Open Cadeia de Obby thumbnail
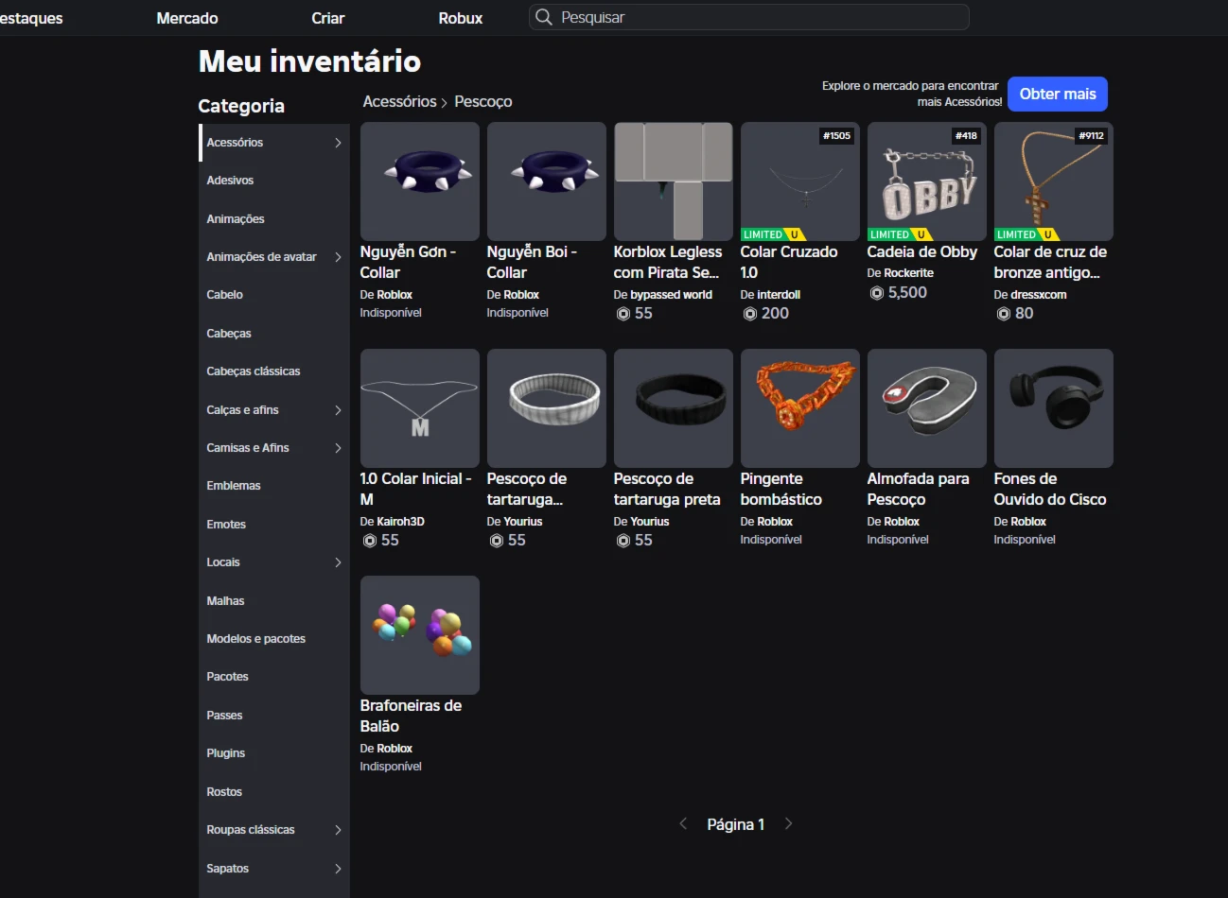The image size is (1228, 898). pos(927,181)
